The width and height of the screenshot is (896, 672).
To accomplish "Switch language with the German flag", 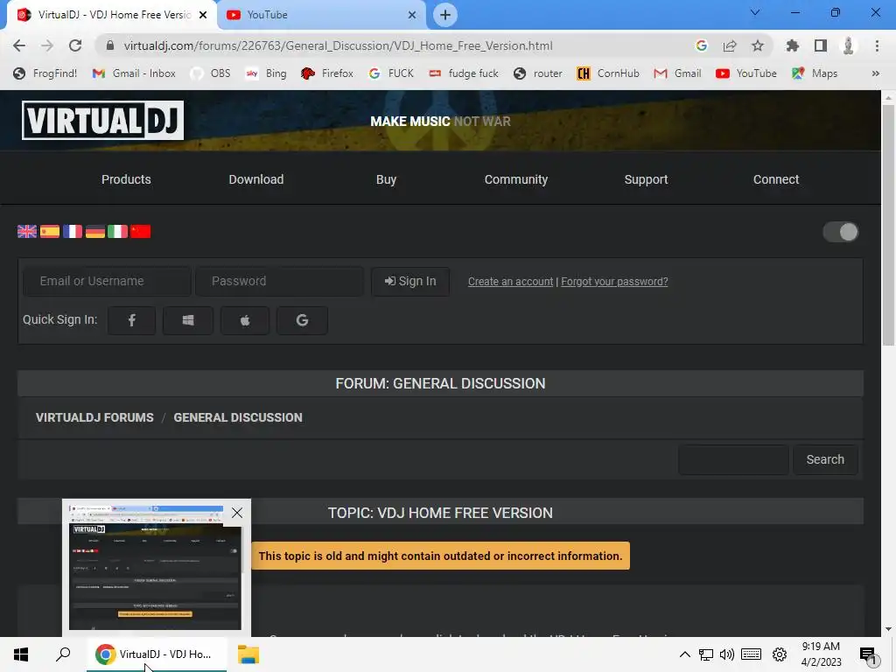I will [x=94, y=231].
